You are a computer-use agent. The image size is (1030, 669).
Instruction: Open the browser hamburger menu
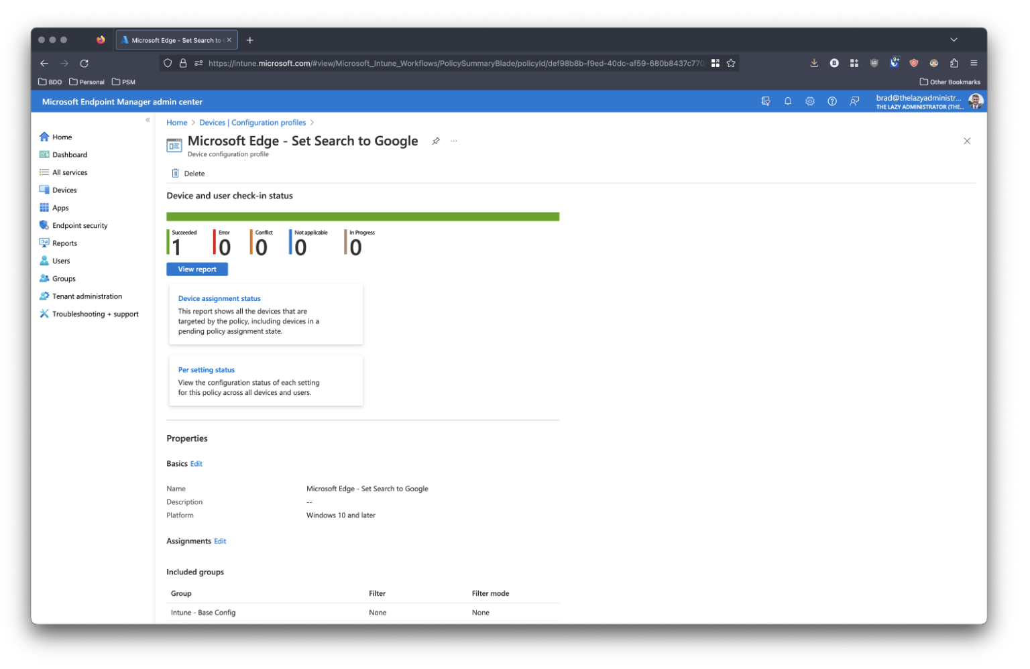point(974,63)
